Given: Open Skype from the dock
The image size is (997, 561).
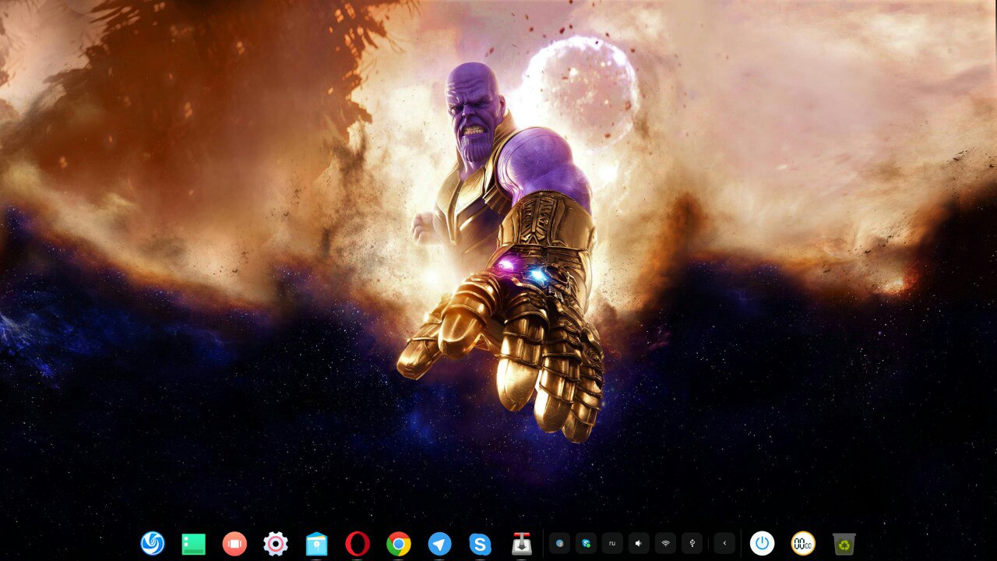Looking at the screenshot, I should click(x=481, y=543).
